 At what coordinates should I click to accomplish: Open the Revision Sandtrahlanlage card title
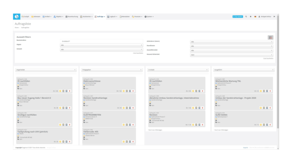[95, 98]
